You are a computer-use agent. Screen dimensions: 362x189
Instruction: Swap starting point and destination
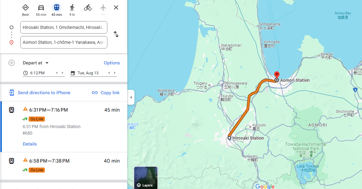116,34
